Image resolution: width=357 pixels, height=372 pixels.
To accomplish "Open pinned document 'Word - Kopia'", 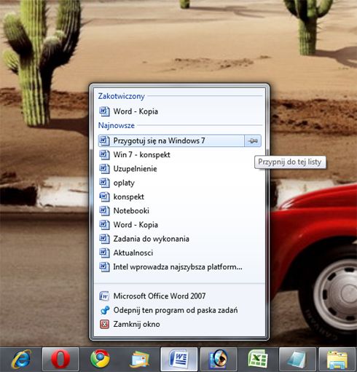I will [x=180, y=111].
